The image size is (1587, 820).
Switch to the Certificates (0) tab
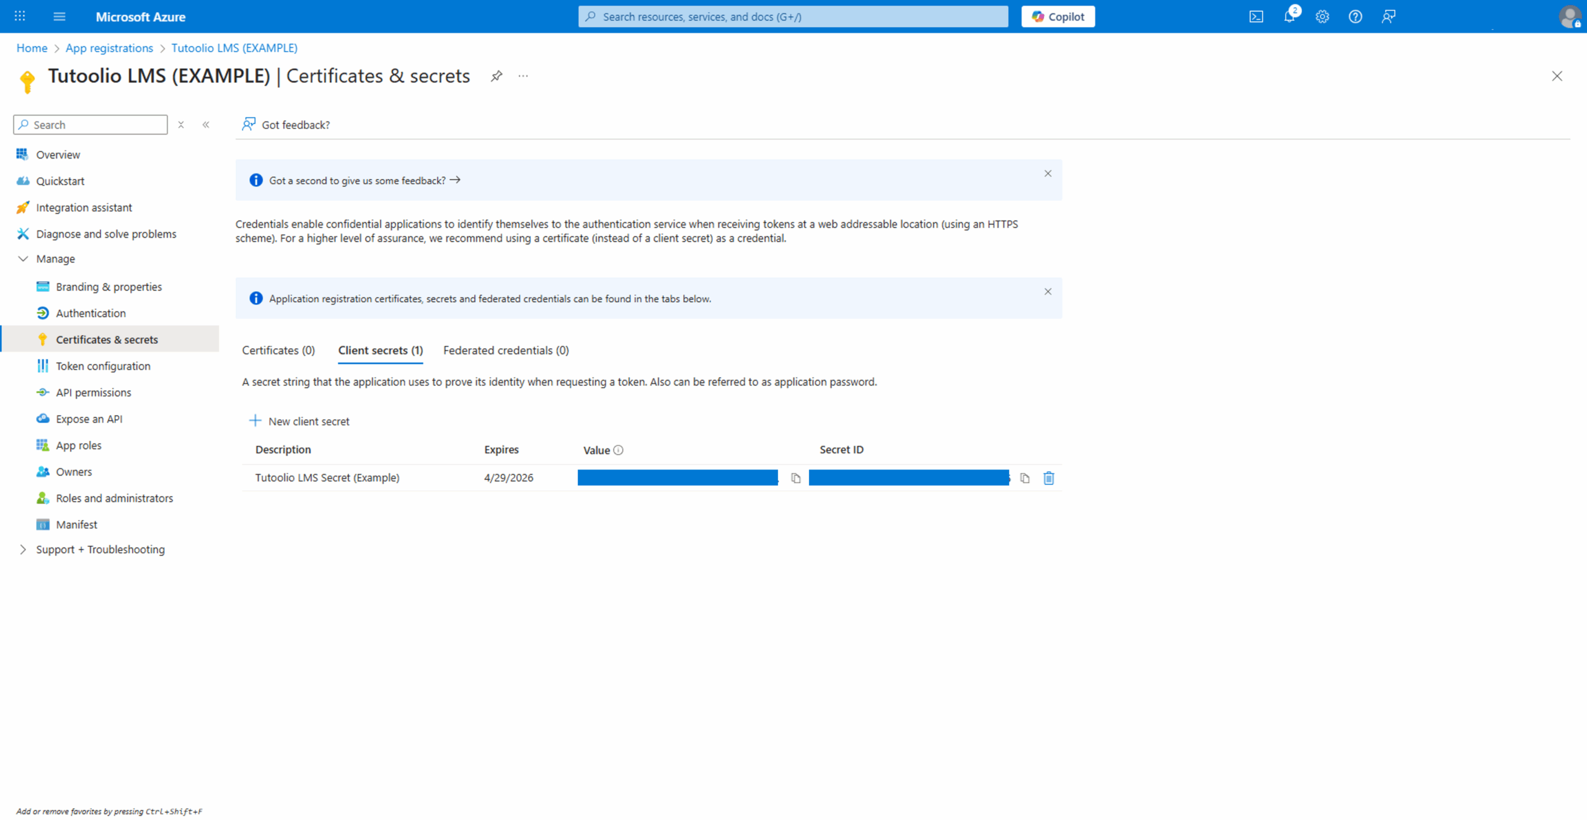point(278,351)
